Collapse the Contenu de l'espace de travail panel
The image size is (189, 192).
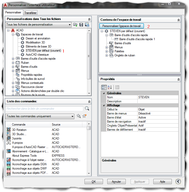179,20
